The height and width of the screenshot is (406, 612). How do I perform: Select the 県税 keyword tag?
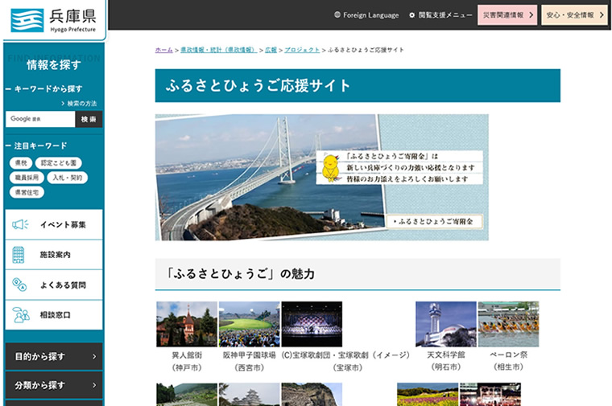tap(20, 163)
